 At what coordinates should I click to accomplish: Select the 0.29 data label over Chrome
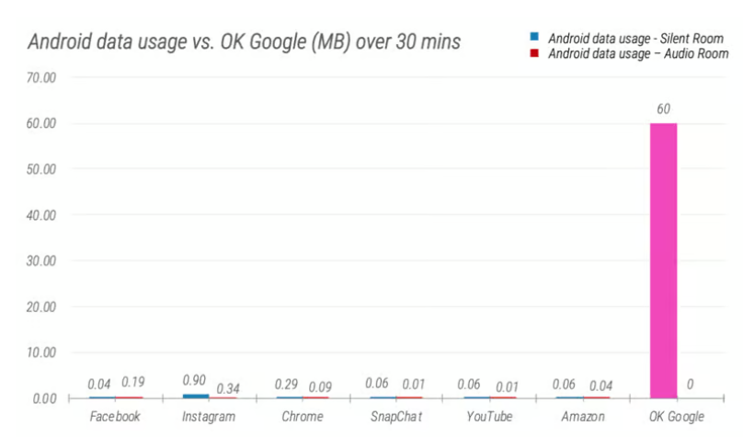pos(288,383)
